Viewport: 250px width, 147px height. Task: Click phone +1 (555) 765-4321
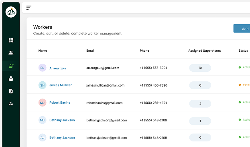click(x=153, y=103)
